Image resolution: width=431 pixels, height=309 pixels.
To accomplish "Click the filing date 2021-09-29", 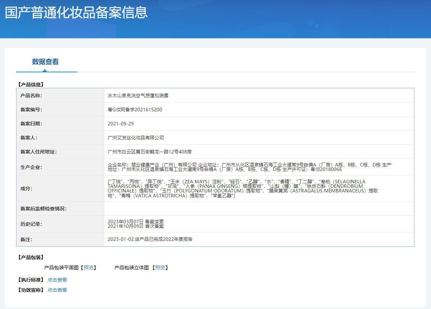I will [x=120, y=124].
